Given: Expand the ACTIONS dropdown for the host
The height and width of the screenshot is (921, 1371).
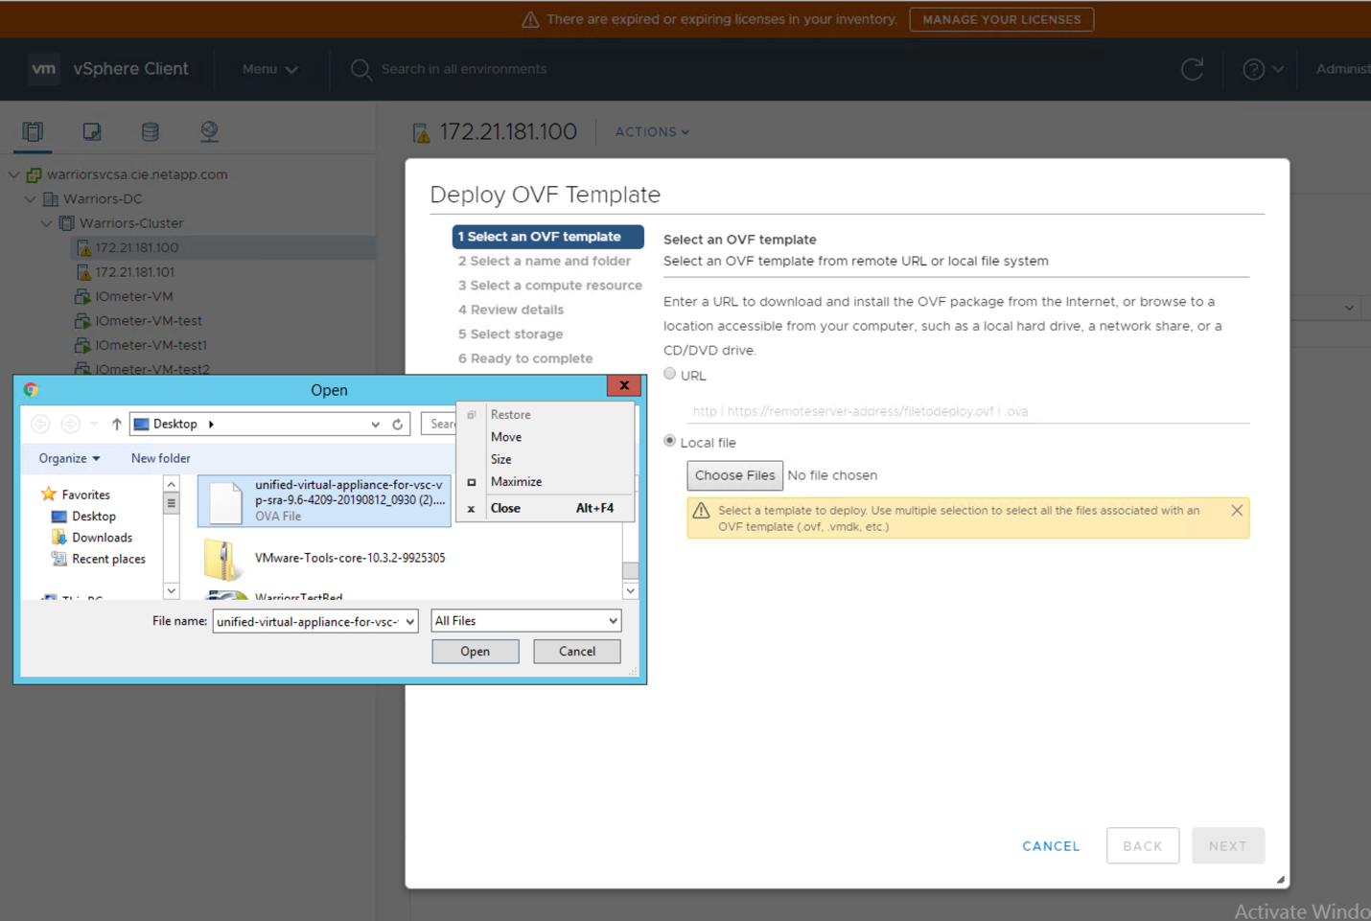Looking at the screenshot, I should (652, 132).
